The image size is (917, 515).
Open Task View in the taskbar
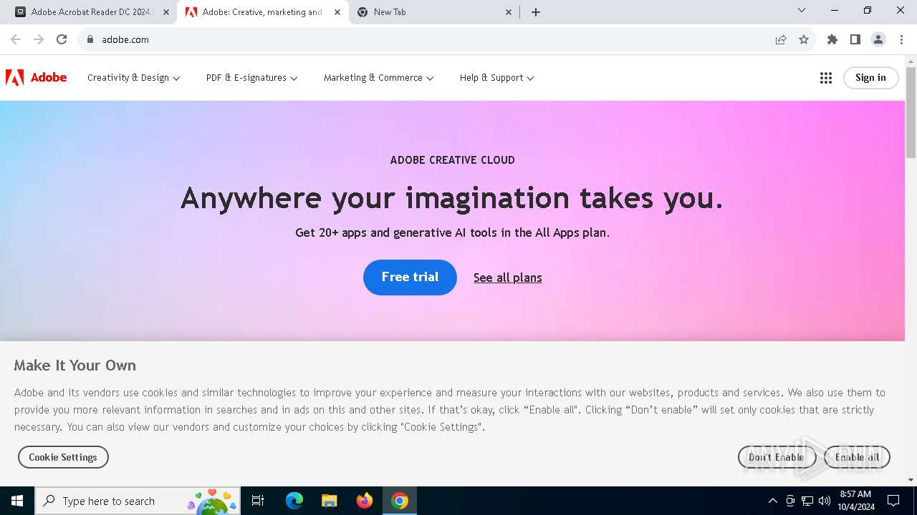(x=258, y=501)
